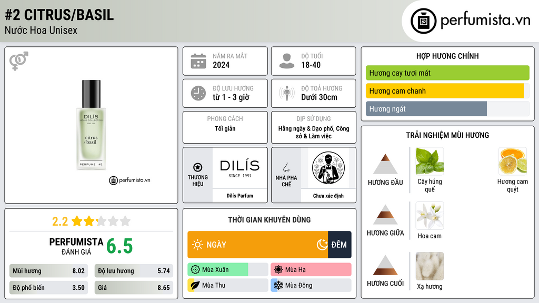Click the Độ lưu hương 5.74 score row
This screenshot has height=303, width=539.
[x=134, y=271]
